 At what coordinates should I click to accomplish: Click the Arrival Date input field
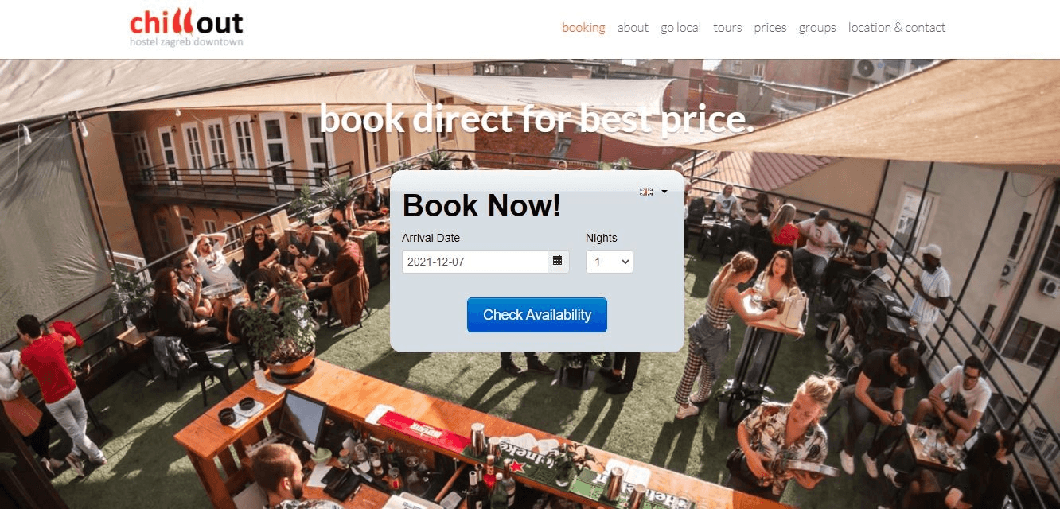(475, 262)
